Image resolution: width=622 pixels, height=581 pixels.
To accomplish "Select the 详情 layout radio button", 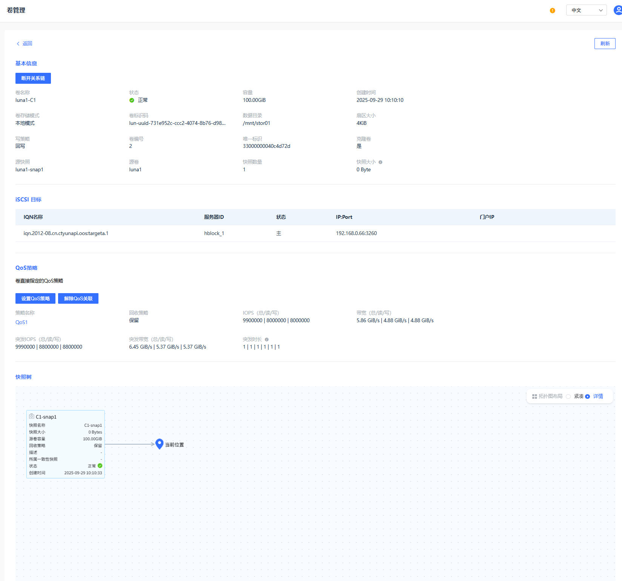I will pos(587,397).
